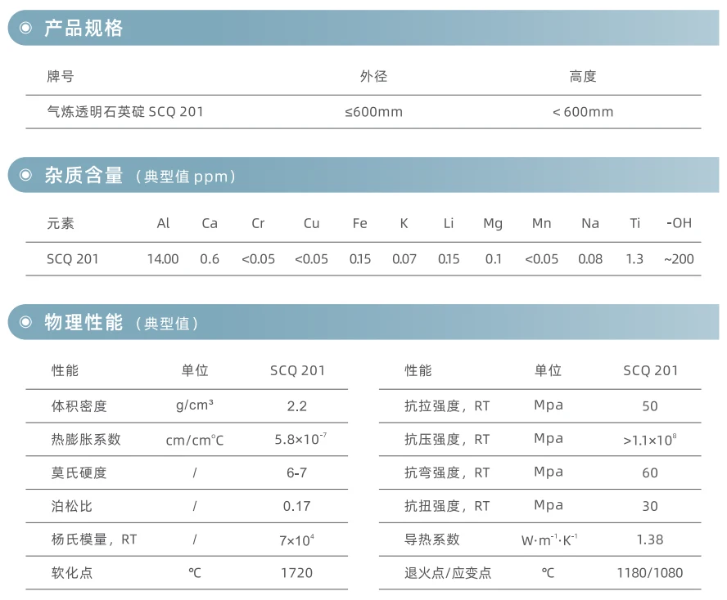Image resolution: width=727 pixels, height=600 pixels.
Task: Select the >1.1×10⁸ compressive strength value
Action: click(x=650, y=439)
